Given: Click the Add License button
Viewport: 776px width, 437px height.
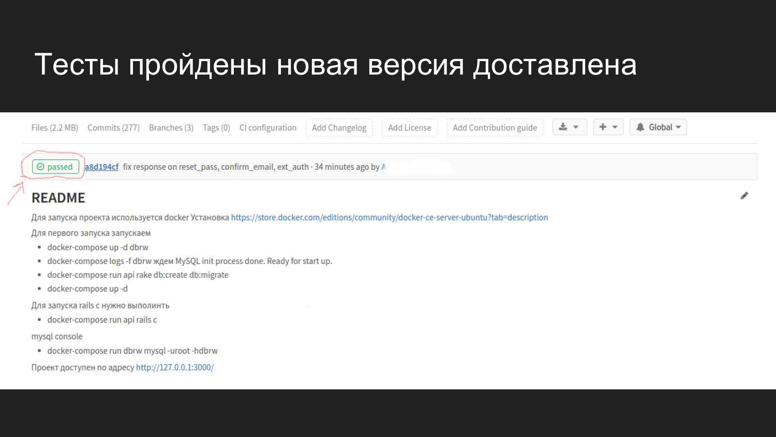Looking at the screenshot, I should click(410, 128).
